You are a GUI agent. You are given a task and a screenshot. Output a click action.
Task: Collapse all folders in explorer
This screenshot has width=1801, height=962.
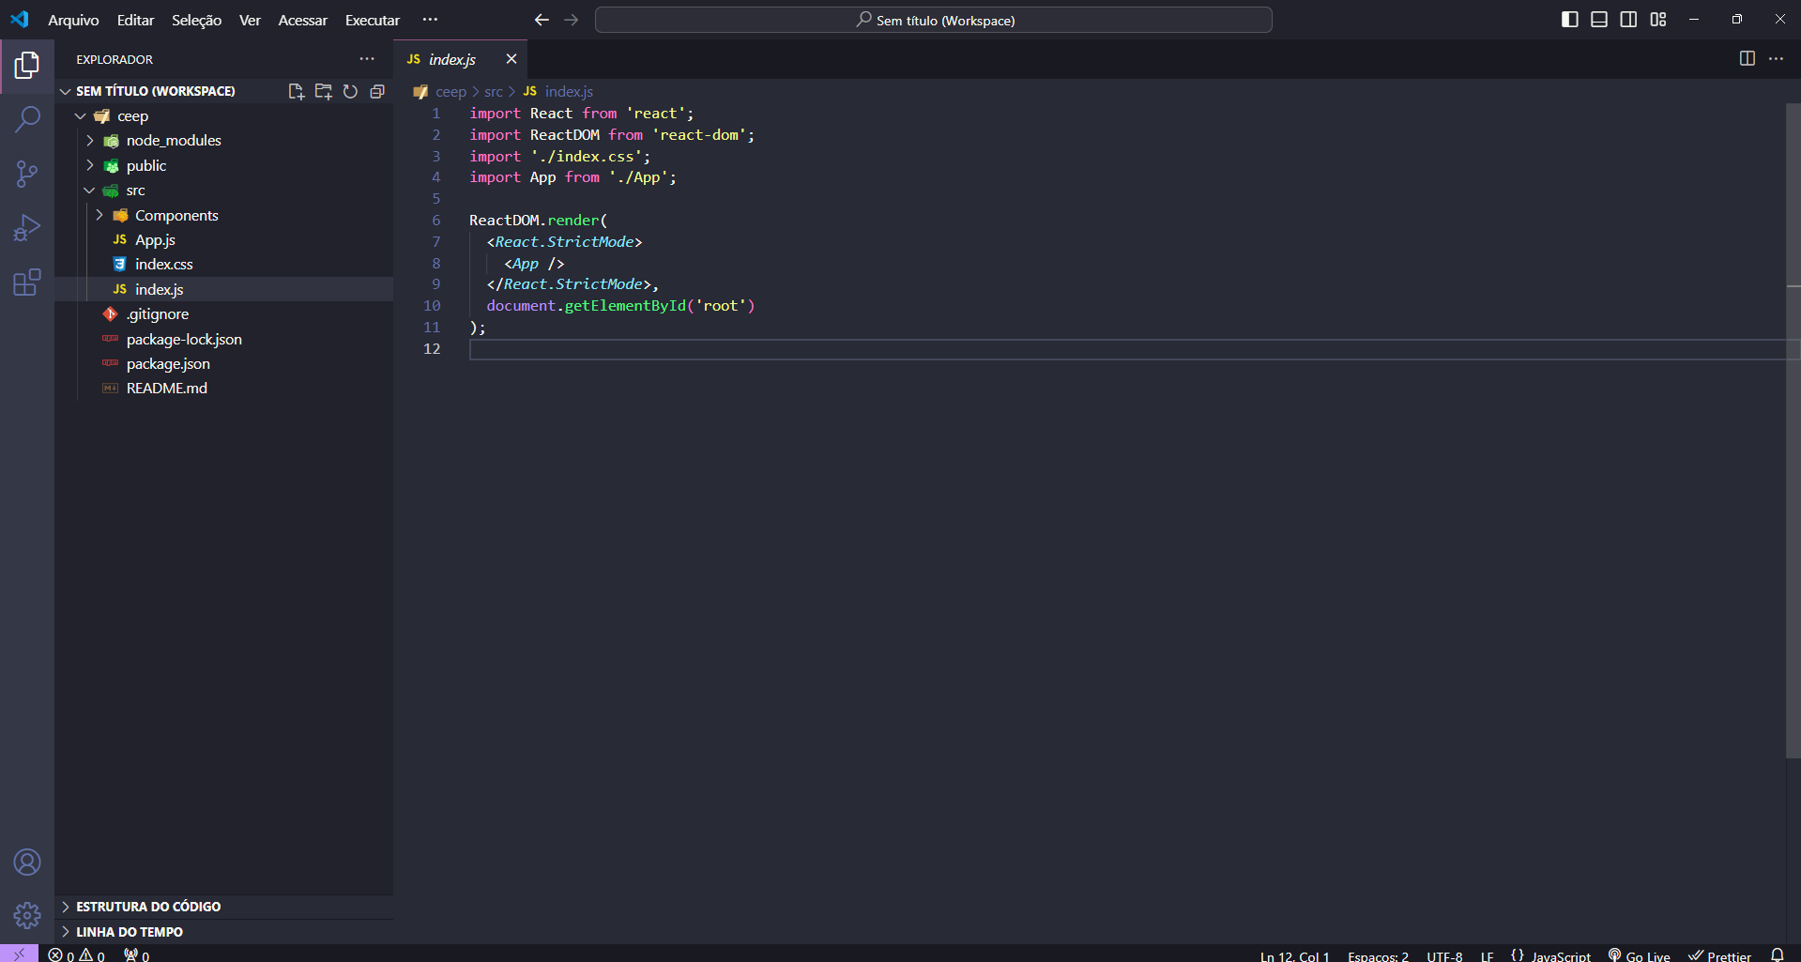tap(377, 91)
